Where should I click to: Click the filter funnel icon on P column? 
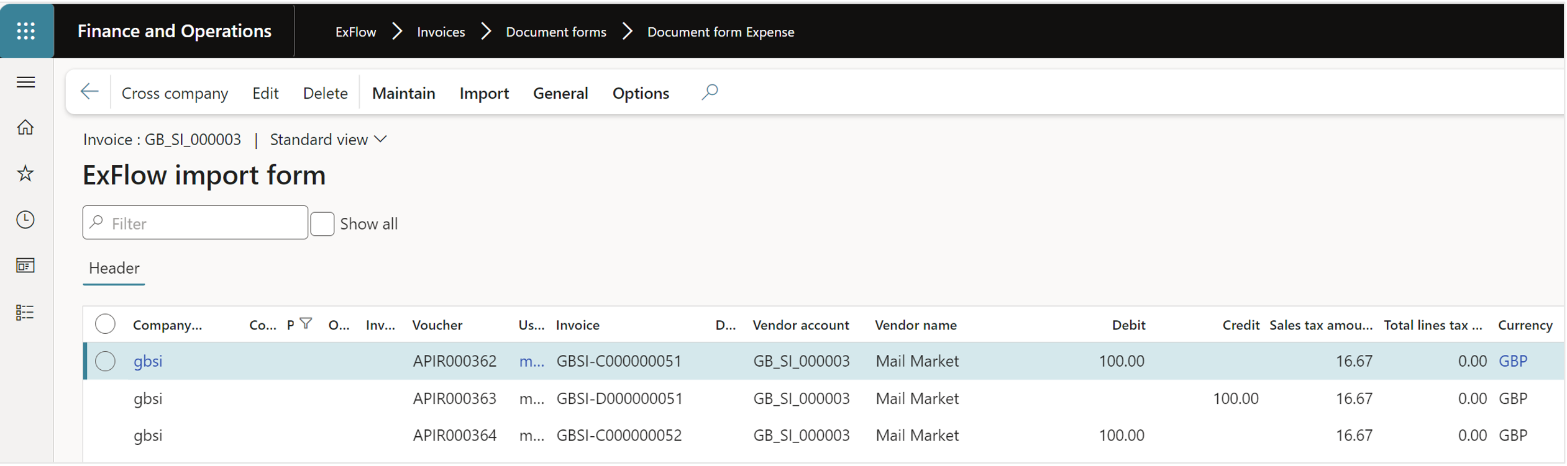pyautogui.click(x=306, y=323)
